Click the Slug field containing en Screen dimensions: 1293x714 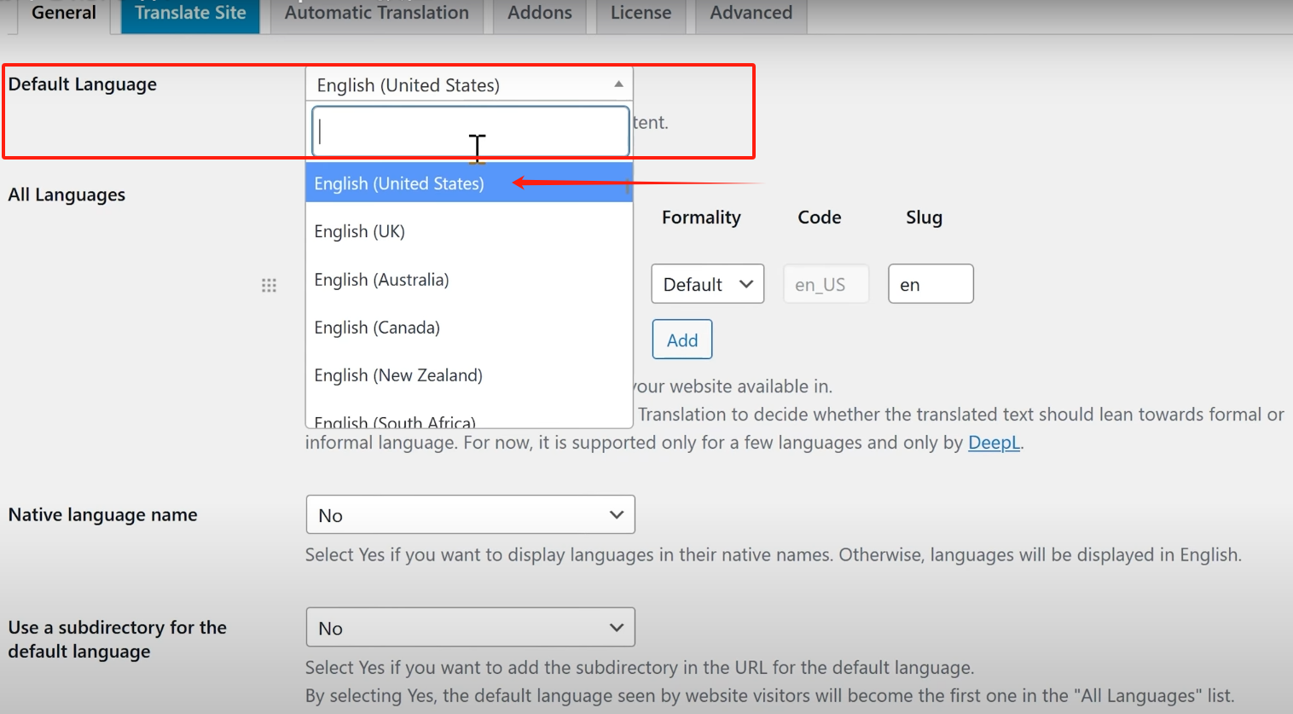tap(930, 284)
